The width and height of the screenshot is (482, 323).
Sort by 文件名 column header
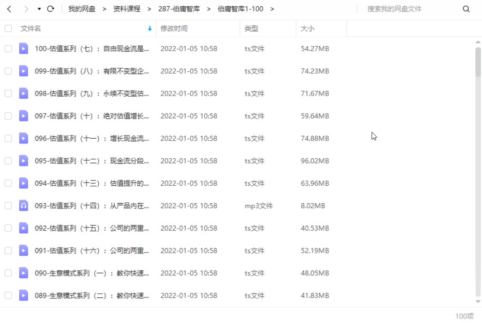point(31,29)
